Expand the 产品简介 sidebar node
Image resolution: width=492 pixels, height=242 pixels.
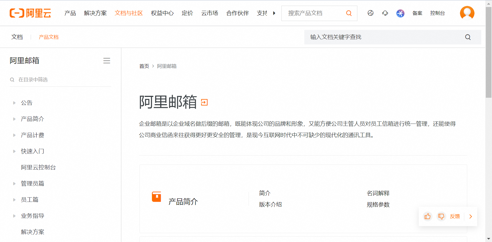click(14, 119)
